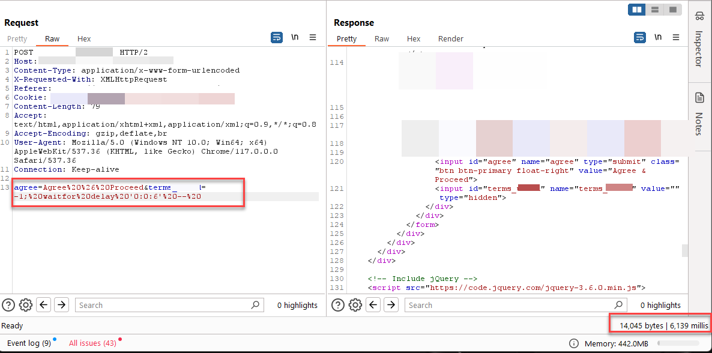Click magnifier icon in Response search box
Image resolution: width=712 pixels, height=353 pixels.
tap(618, 305)
